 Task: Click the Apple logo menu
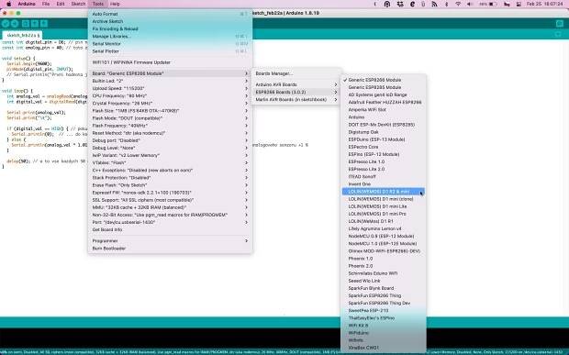[8, 4]
